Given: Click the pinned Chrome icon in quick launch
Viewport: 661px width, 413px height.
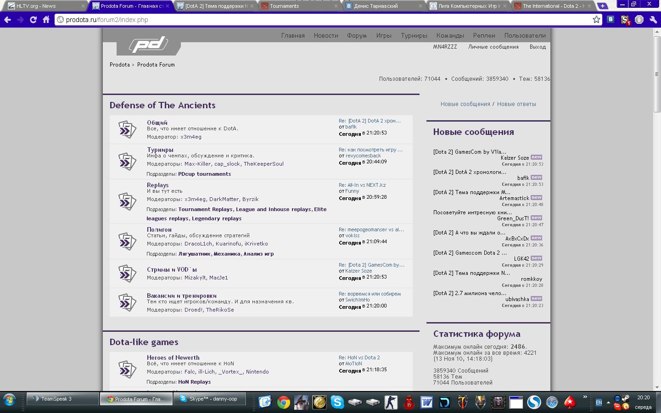Looking at the screenshot, I should (283, 402).
